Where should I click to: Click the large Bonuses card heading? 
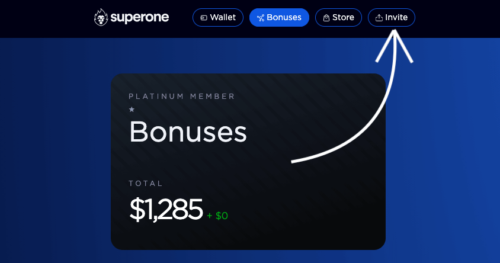click(188, 131)
